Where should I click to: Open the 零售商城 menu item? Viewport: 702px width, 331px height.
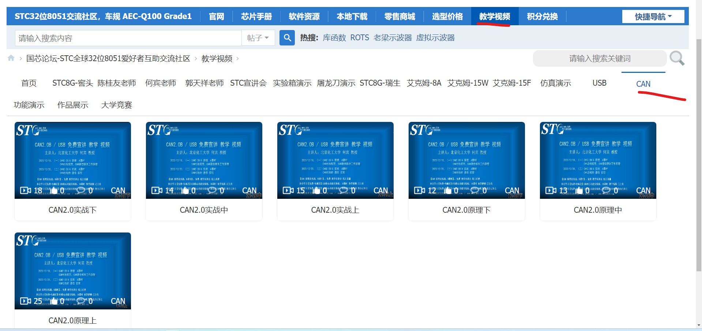(399, 16)
